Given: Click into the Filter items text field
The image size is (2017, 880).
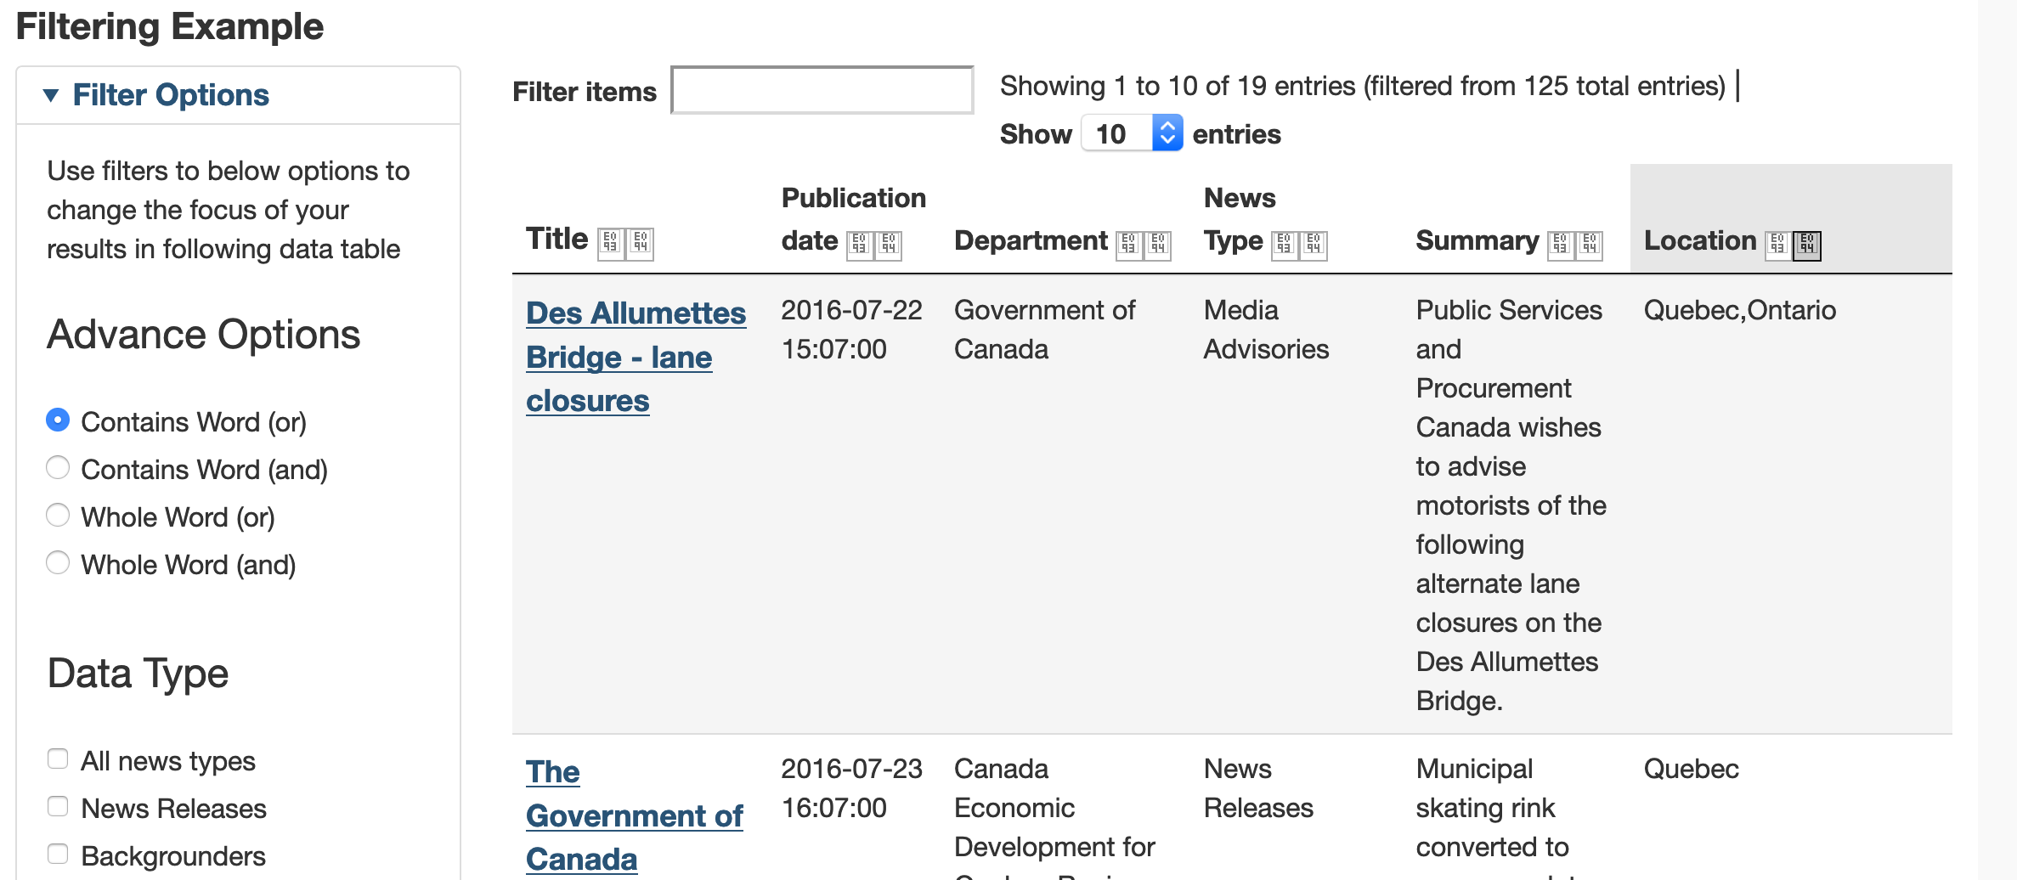Looking at the screenshot, I should (x=822, y=90).
